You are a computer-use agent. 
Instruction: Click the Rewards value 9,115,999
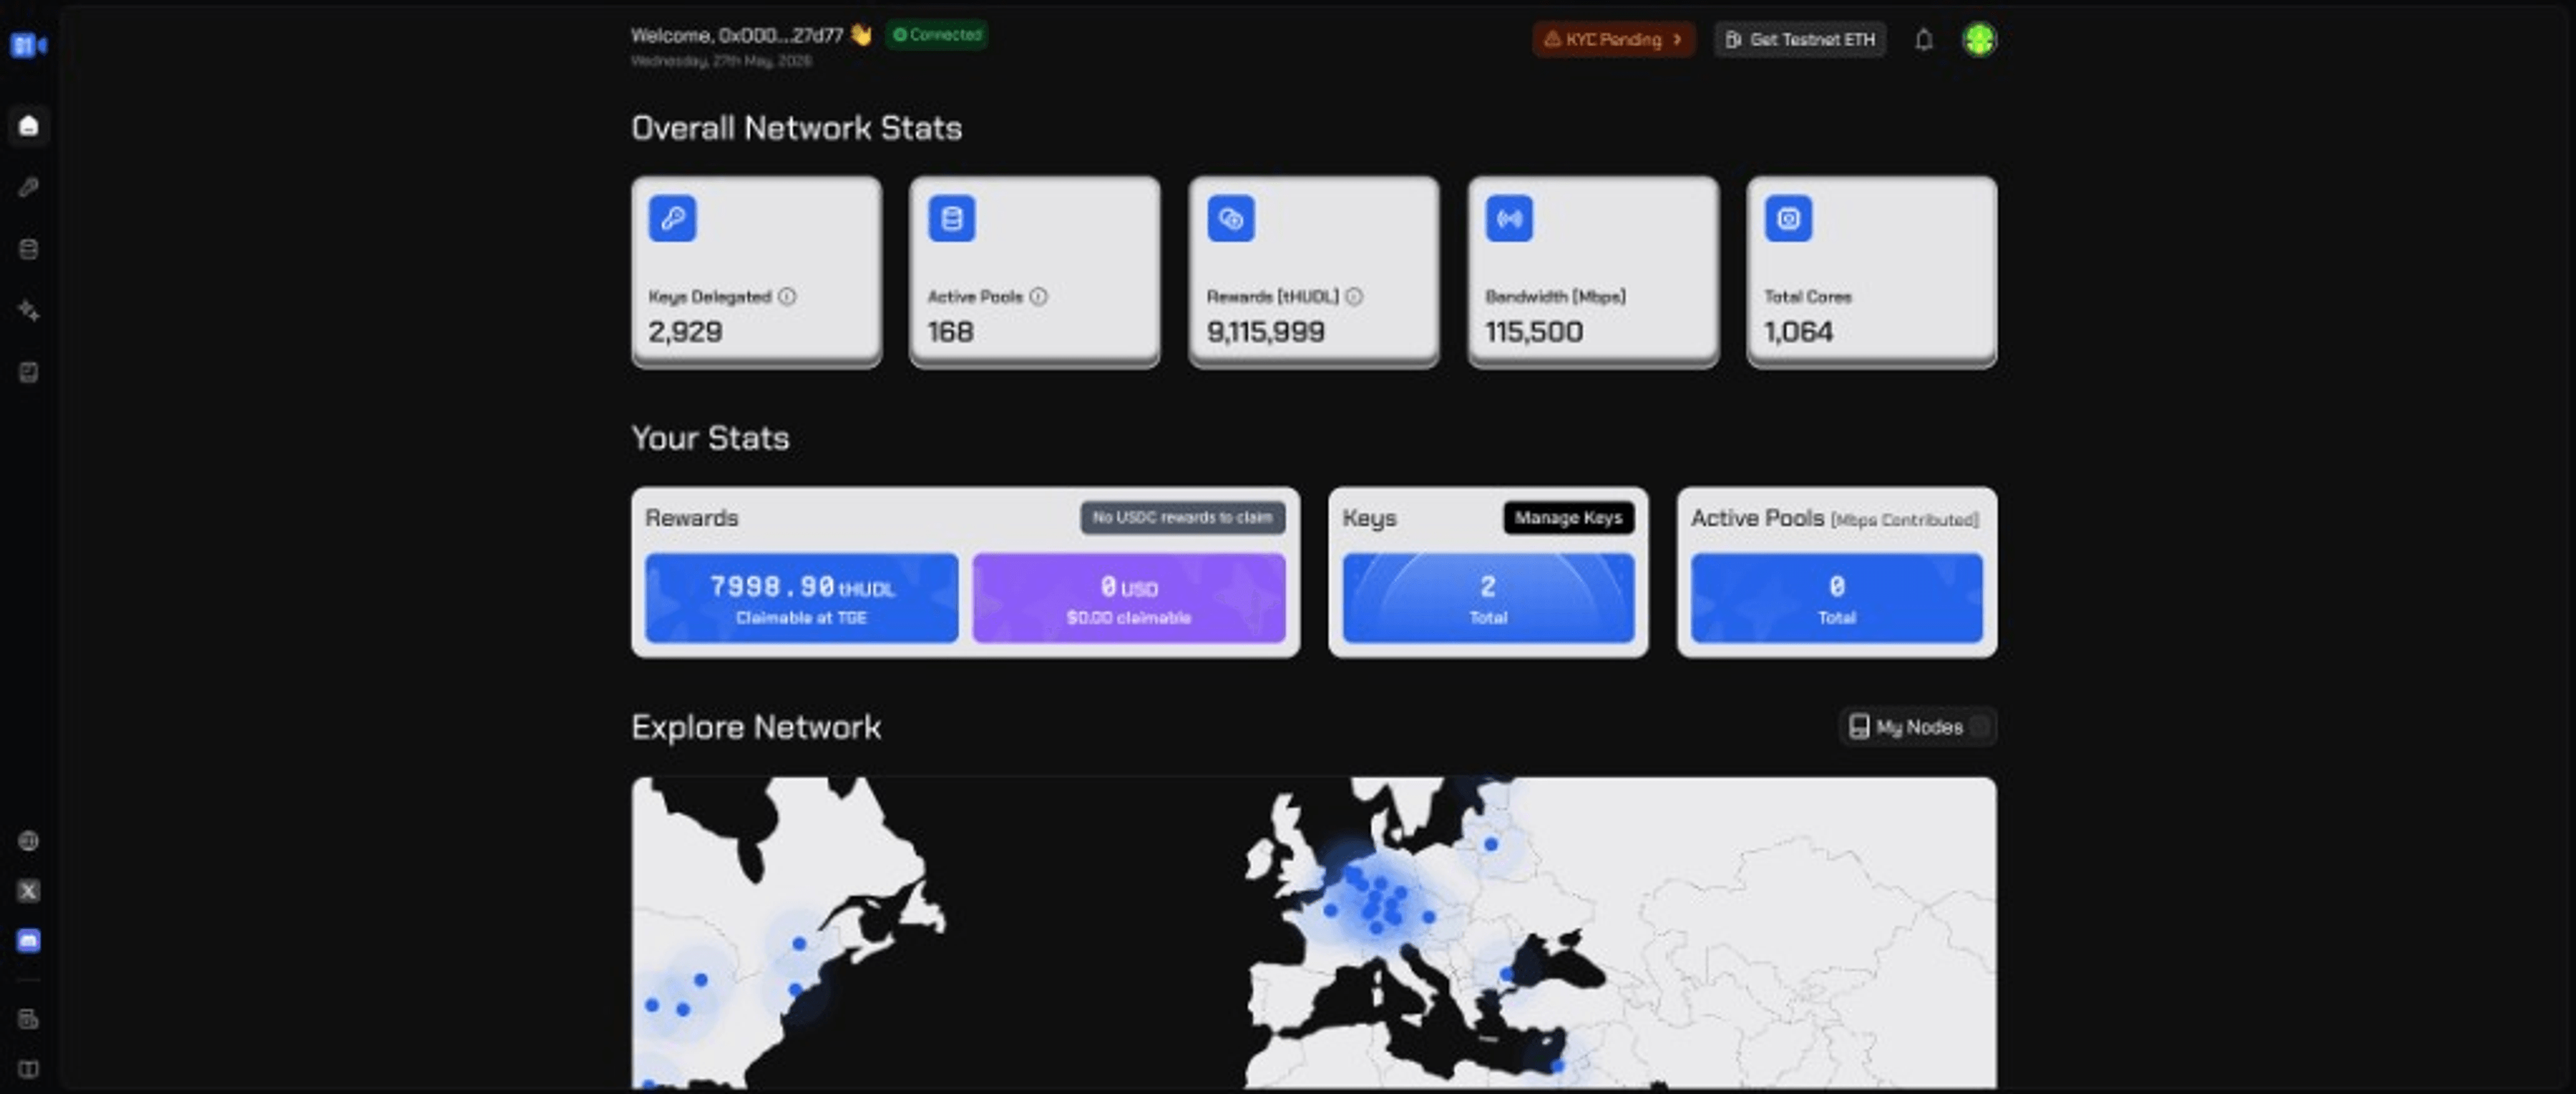coord(1265,332)
